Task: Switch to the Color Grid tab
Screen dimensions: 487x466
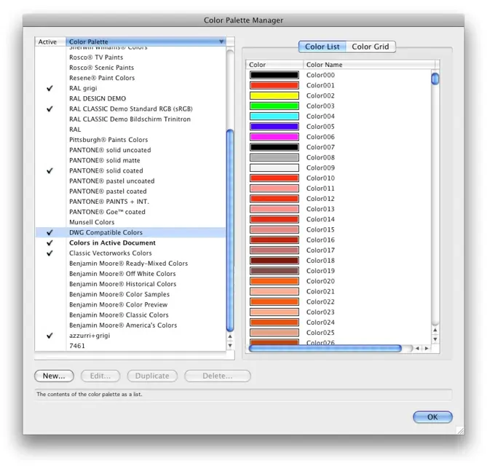Action: pos(371,47)
